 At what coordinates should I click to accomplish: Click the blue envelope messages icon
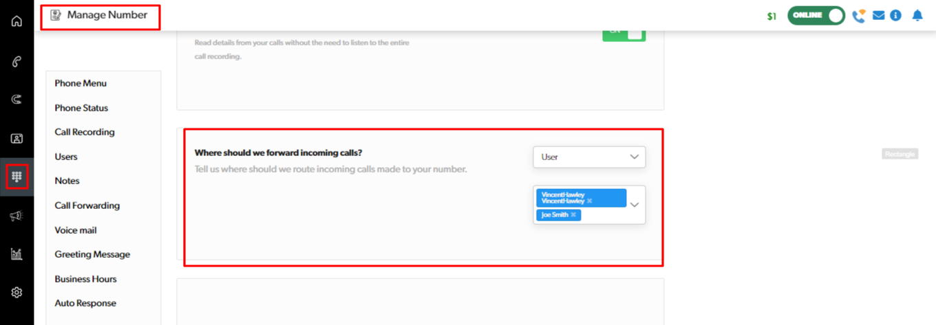878,16
